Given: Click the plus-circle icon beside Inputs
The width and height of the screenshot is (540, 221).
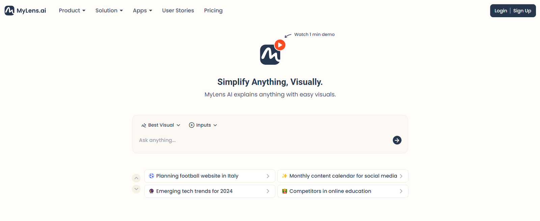Looking at the screenshot, I should [x=191, y=125].
